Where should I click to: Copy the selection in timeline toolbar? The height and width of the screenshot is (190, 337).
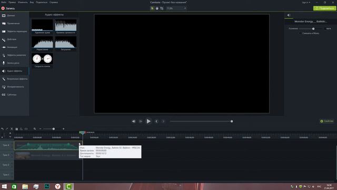point(16,129)
